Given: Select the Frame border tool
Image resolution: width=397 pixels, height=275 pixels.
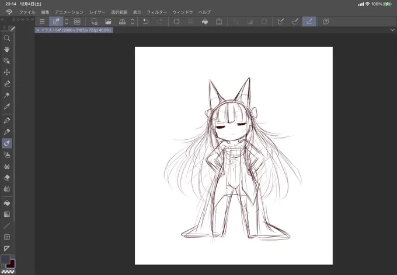Looking at the screenshot, I should 7,237.
